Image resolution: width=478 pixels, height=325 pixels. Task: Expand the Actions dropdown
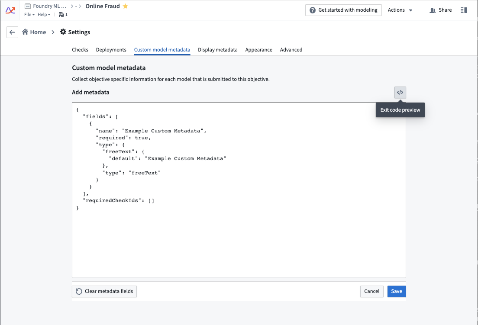[400, 10]
